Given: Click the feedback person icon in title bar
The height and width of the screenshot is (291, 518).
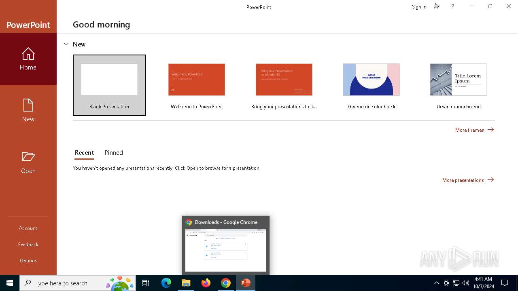Looking at the screenshot, I should coord(437,6).
